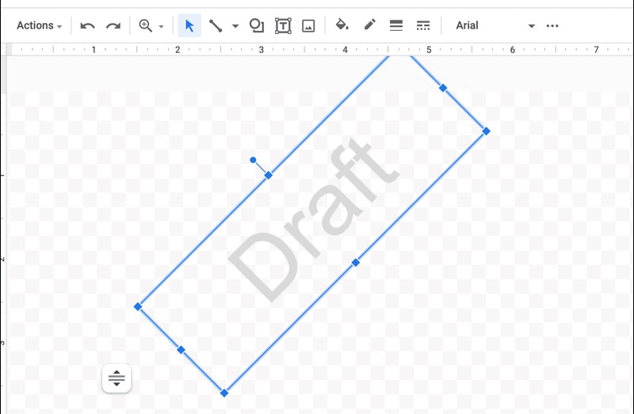Image resolution: width=634 pixels, height=414 pixels.
Task: Open the Border color pencil tool
Action: [369, 25]
